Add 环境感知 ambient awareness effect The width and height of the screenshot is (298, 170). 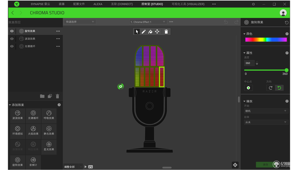pyautogui.click(x=18, y=131)
